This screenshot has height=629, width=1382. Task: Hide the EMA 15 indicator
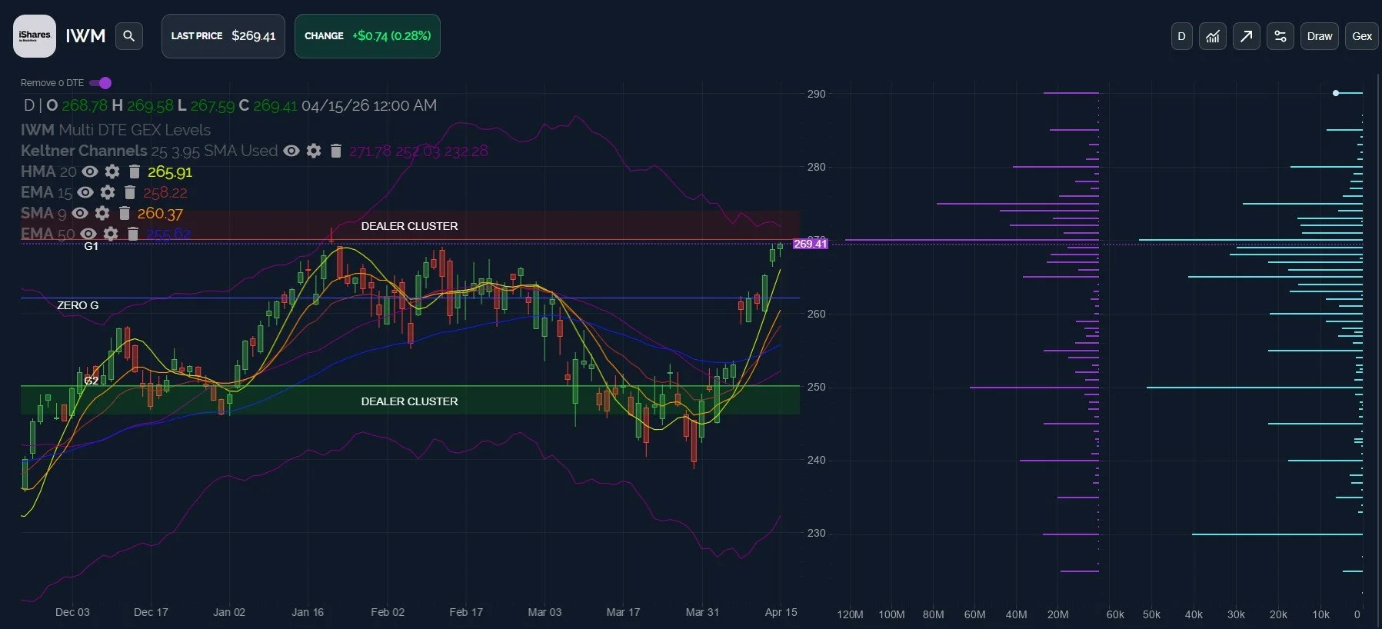point(85,192)
